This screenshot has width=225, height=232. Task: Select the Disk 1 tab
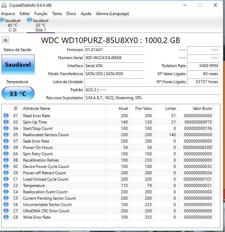(40, 25)
